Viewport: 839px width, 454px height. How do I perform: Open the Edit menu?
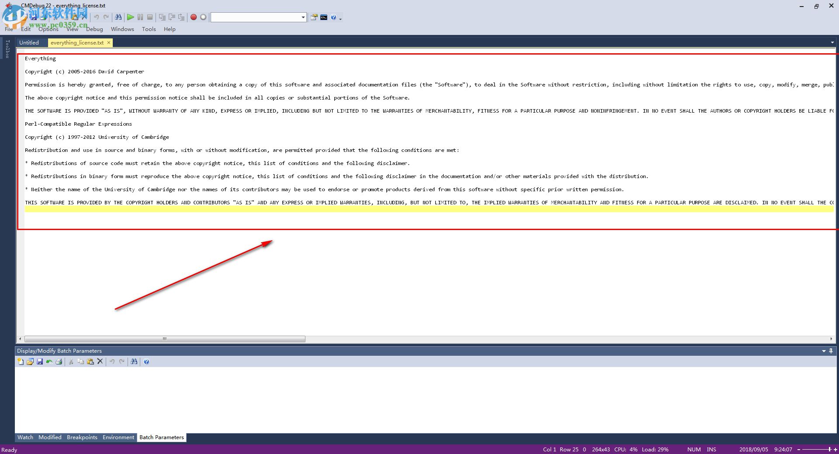[x=26, y=29]
